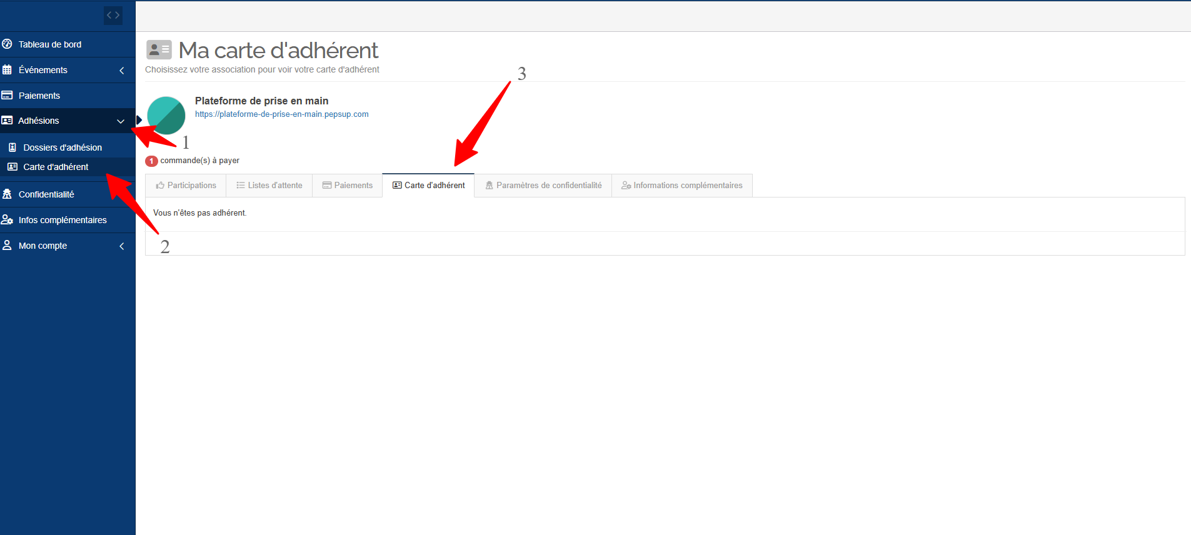The height and width of the screenshot is (535, 1191).
Task: Click the Dossiers d'adhésion file icon
Action: click(13, 147)
